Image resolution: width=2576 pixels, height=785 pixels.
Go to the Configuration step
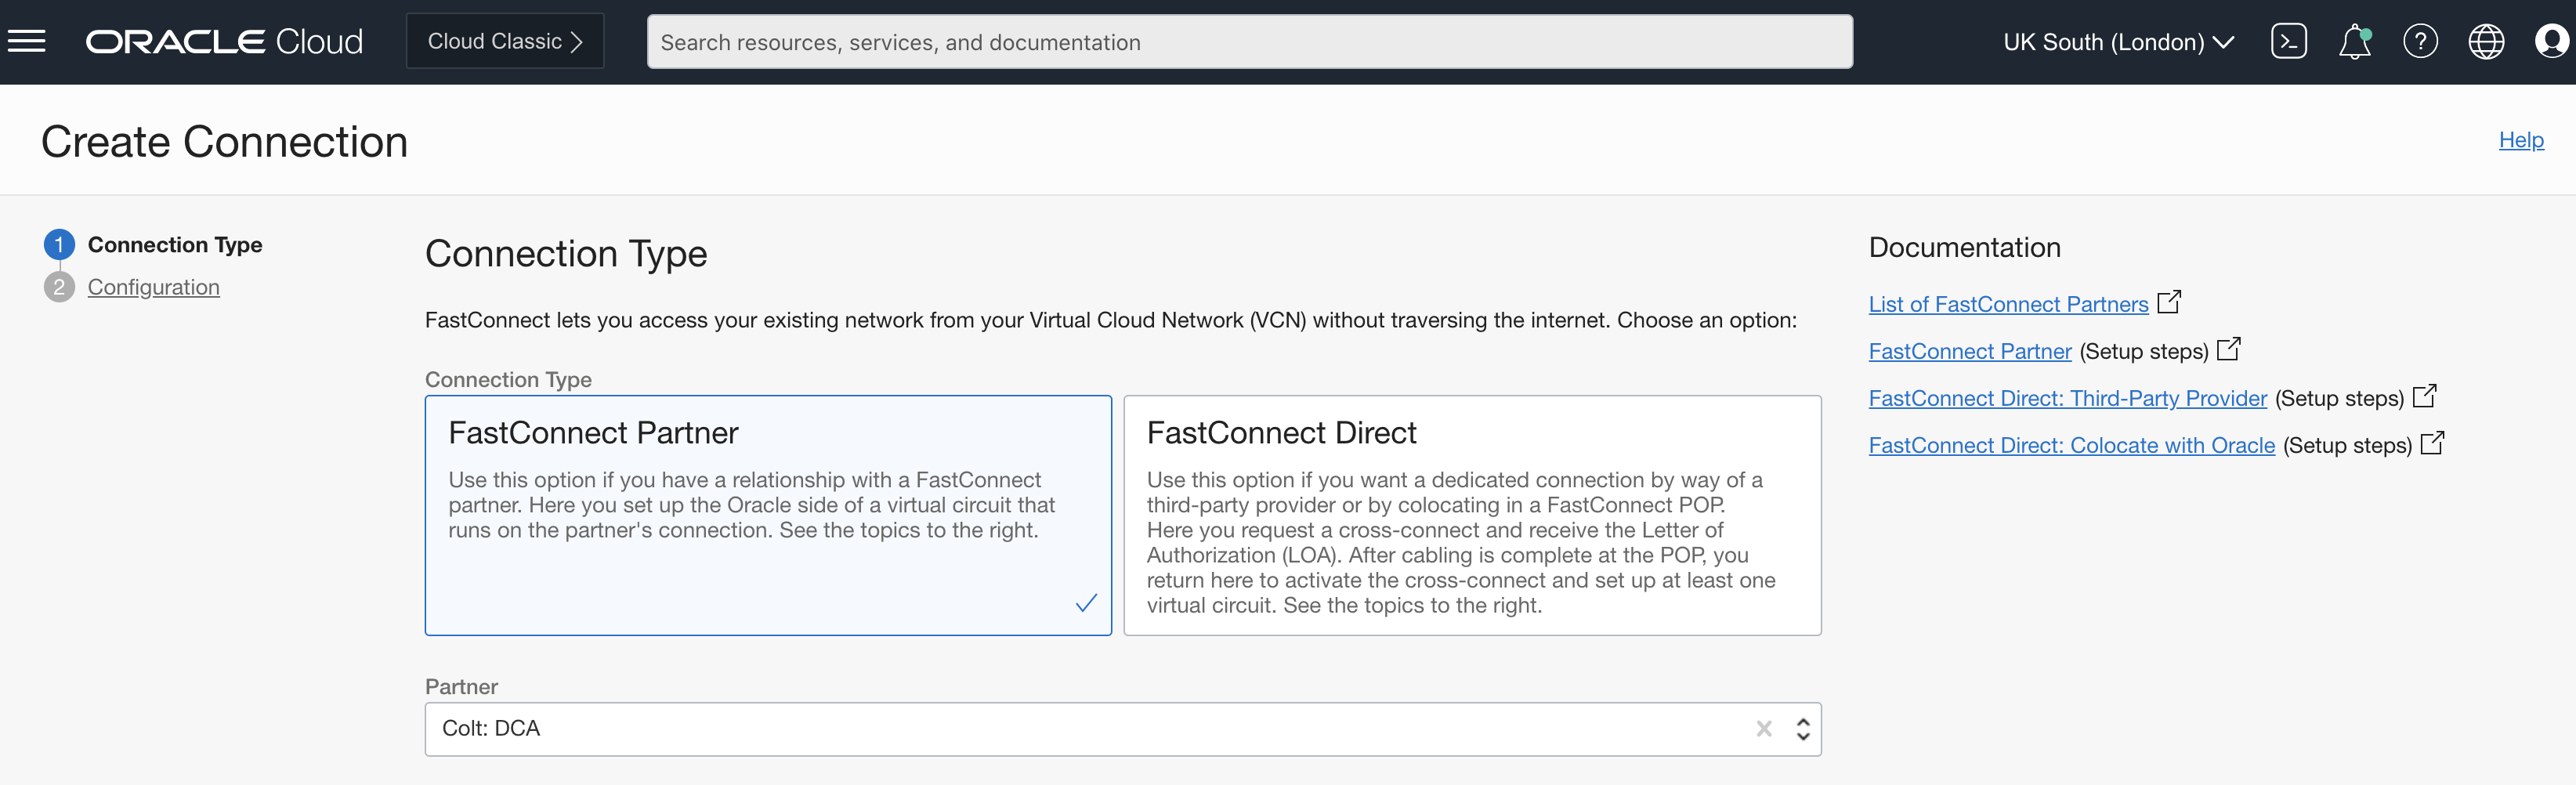tap(153, 287)
